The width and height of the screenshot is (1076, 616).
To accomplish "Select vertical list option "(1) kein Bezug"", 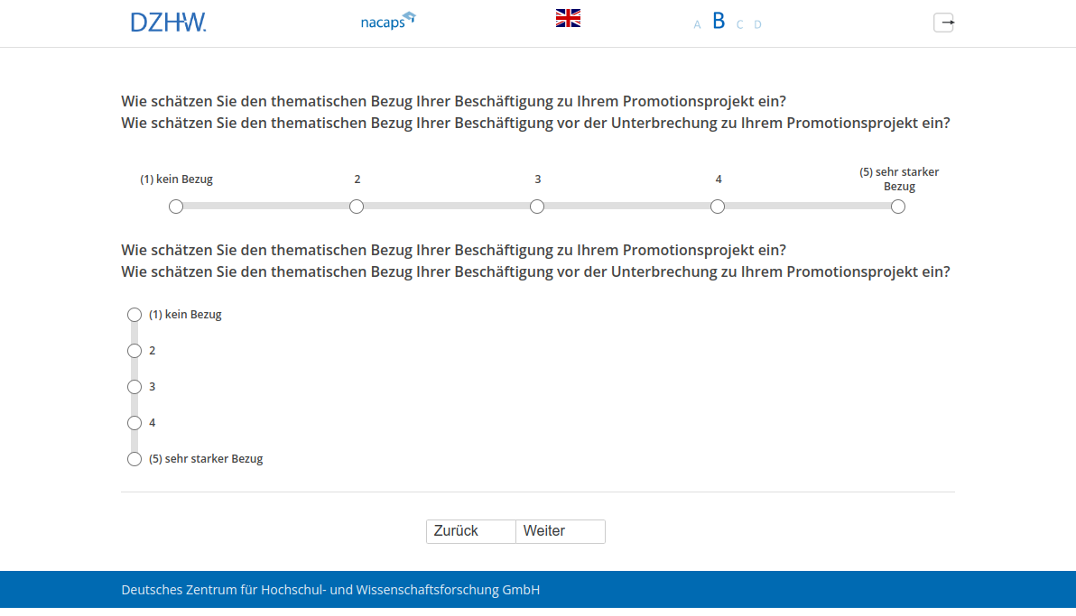I will [134, 315].
